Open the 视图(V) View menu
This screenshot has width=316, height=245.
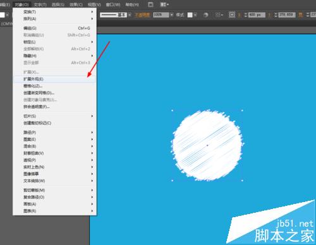[94, 4]
